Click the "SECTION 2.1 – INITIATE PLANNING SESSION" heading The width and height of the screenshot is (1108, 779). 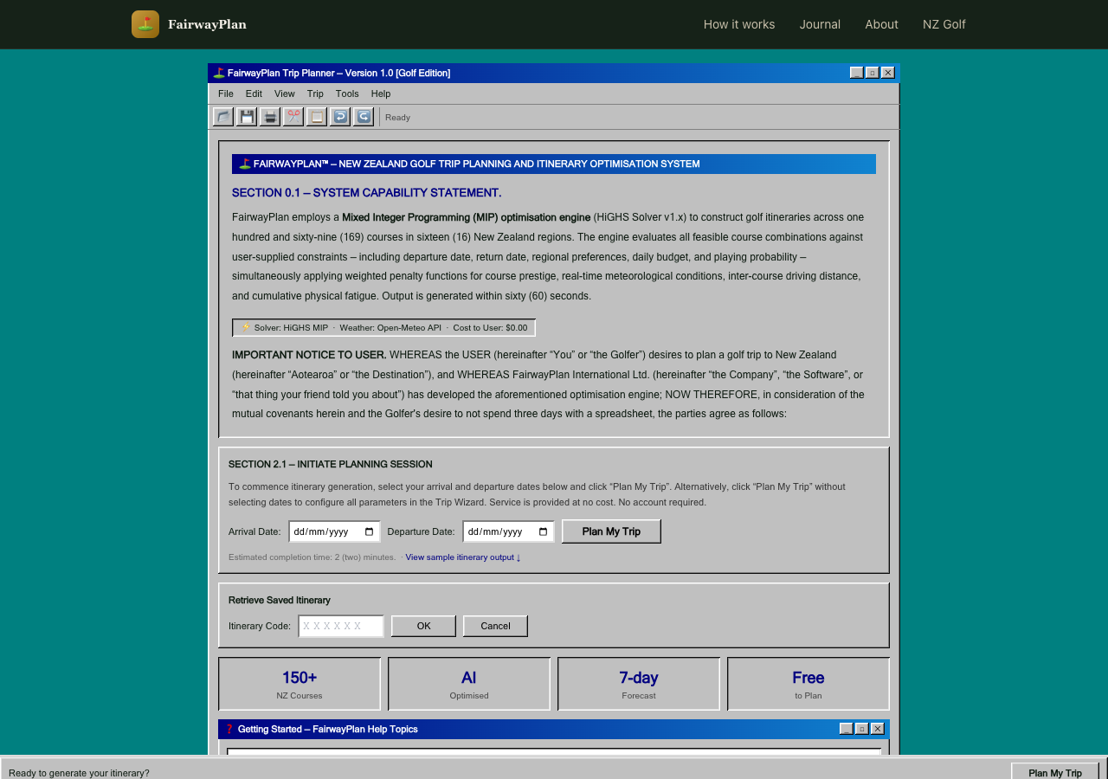tap(331, 465)
